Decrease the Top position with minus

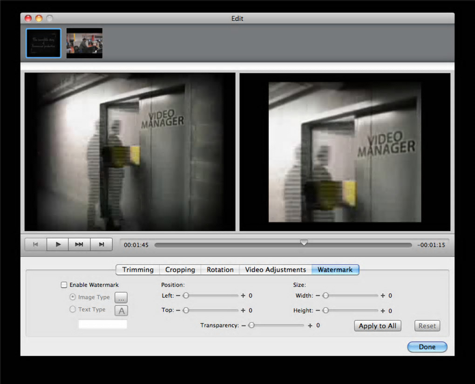(178, 310)
